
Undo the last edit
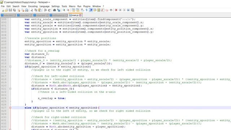(45, 10)
